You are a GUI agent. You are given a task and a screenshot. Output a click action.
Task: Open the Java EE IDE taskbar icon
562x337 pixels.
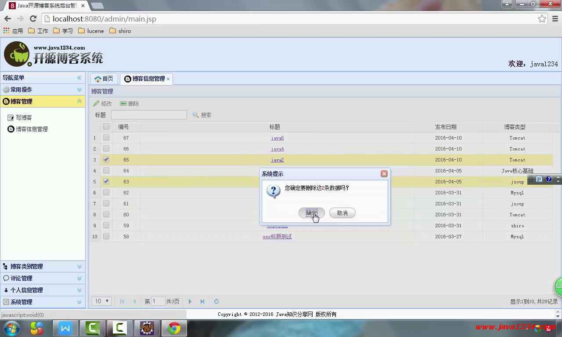(147, 328)
